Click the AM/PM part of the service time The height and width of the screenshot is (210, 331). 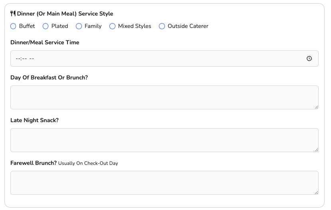point(32,59)
